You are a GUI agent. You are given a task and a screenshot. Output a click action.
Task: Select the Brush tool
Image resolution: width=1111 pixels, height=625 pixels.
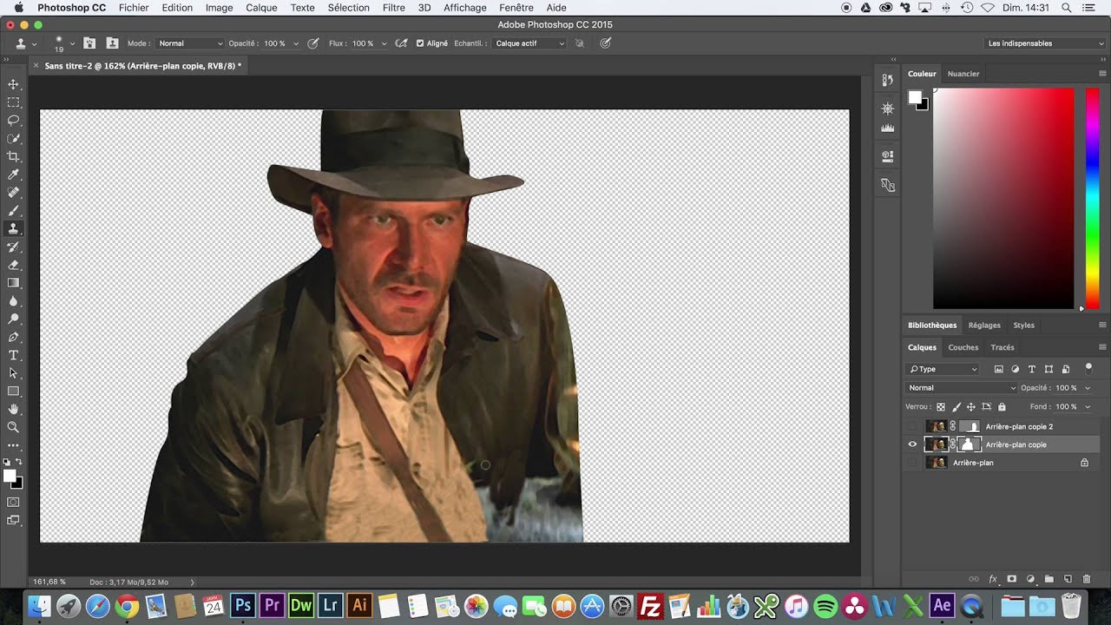tap(13, 211)
